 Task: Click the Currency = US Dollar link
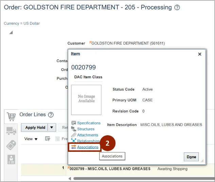(22, 23)
